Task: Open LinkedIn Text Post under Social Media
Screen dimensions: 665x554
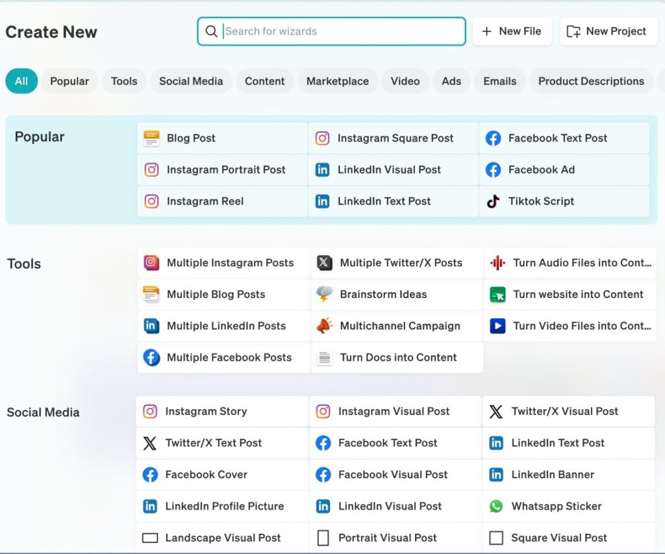Action: (569, 443)
